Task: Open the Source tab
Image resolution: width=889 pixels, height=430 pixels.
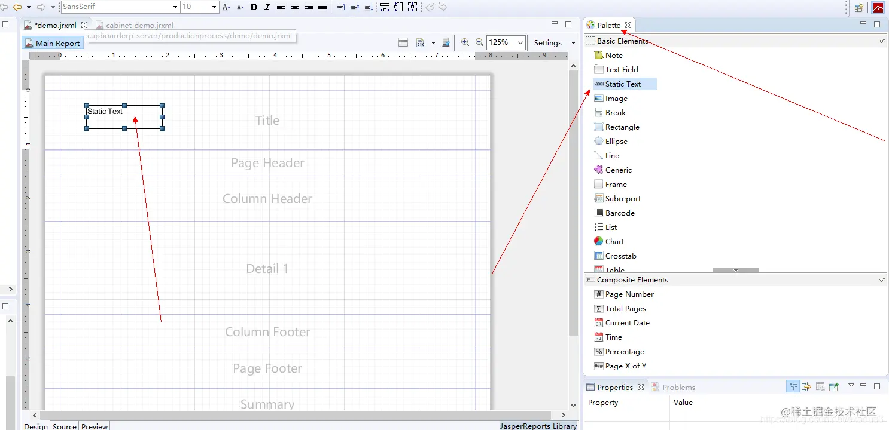Action: click(65, 426)
